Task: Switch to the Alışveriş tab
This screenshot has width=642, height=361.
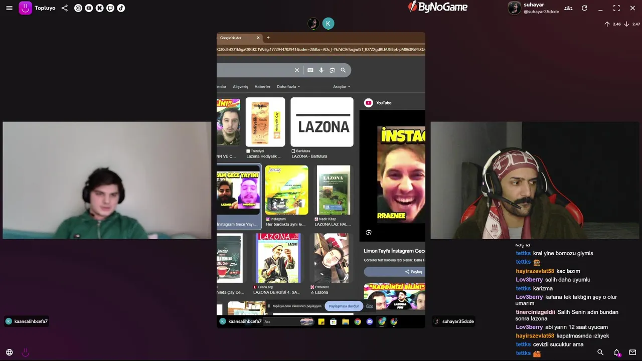Action: click(240, 87)
